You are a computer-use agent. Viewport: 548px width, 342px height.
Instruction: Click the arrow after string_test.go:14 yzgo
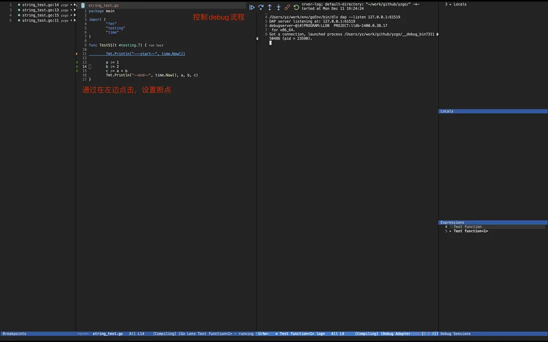(x=74, y=5)
